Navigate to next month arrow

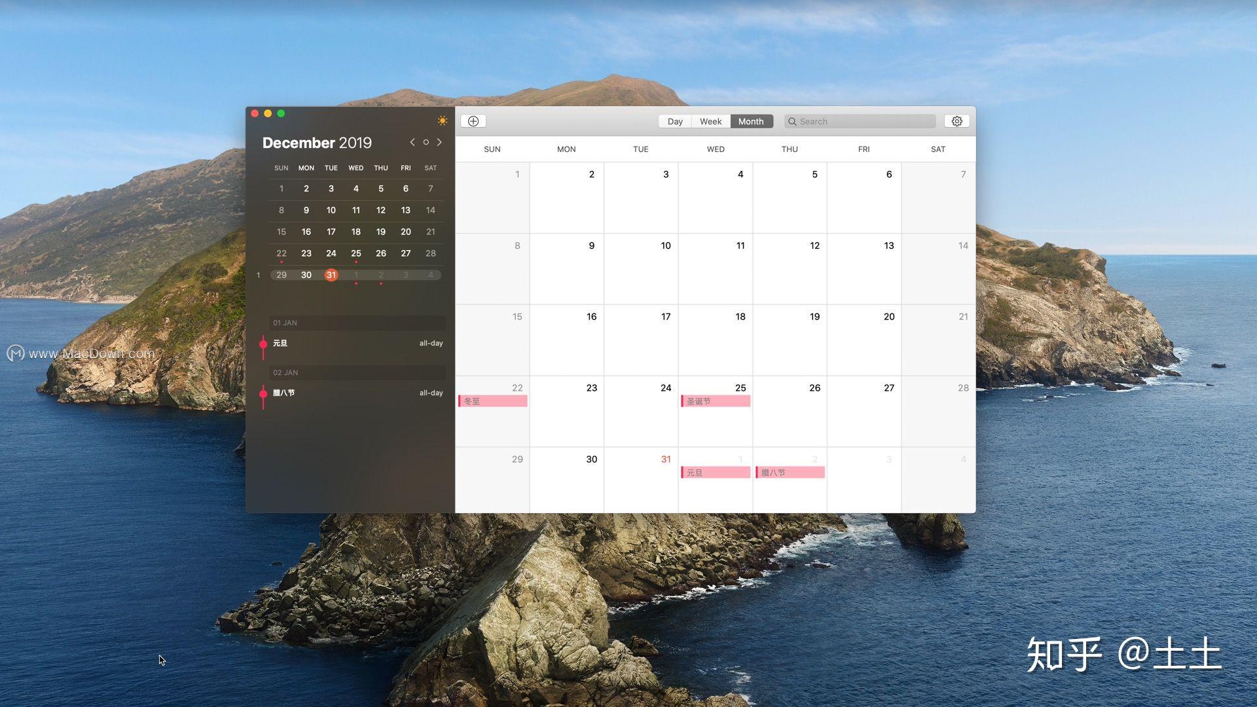[439, 141]
